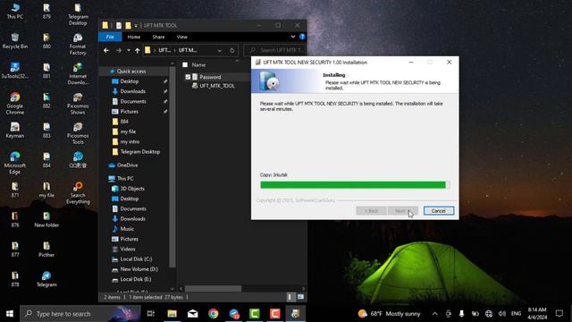
Task: Open Keyman desktop shortcut
Action: (x=15, y=131)
